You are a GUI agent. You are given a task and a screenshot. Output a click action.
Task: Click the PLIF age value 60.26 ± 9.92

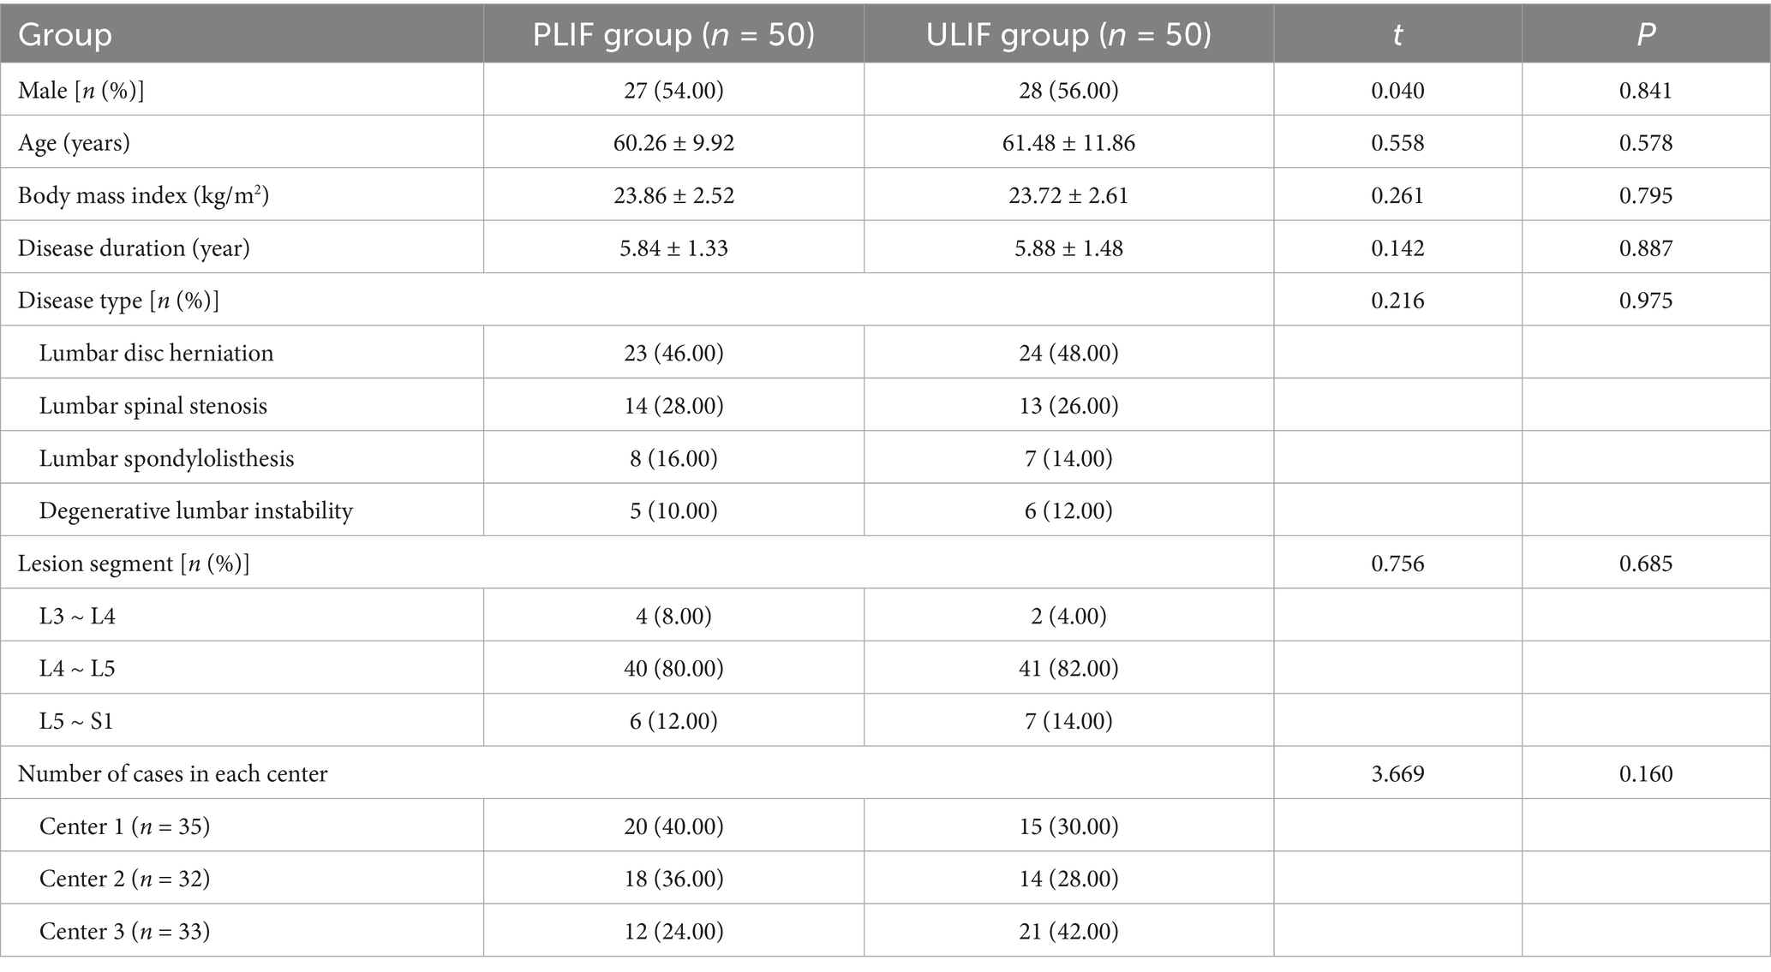click(673, 142)
